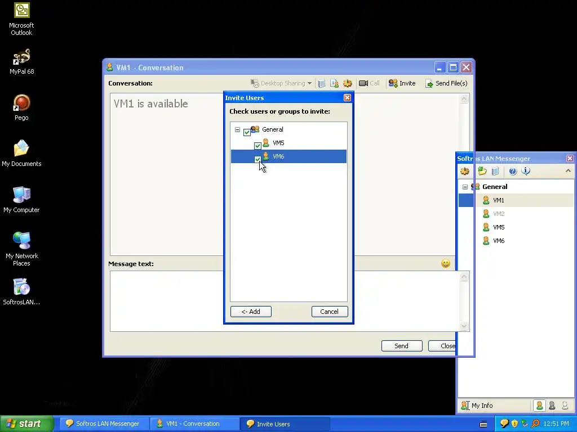Click security shield tray icon

pos(515,424)
